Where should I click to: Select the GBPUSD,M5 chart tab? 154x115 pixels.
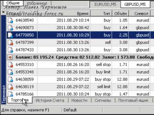pos(135,4)
